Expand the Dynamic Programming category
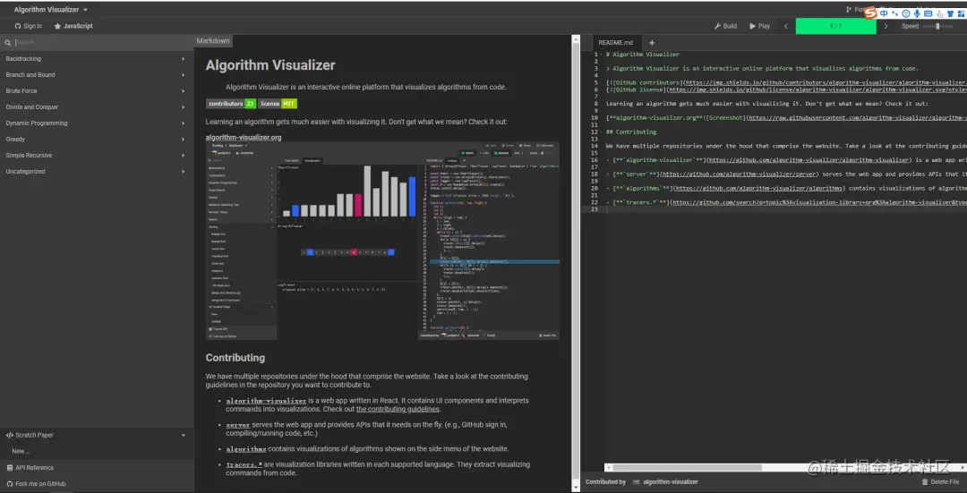The height and width of the screenshot is (493, 967). [x=97, y=123]
